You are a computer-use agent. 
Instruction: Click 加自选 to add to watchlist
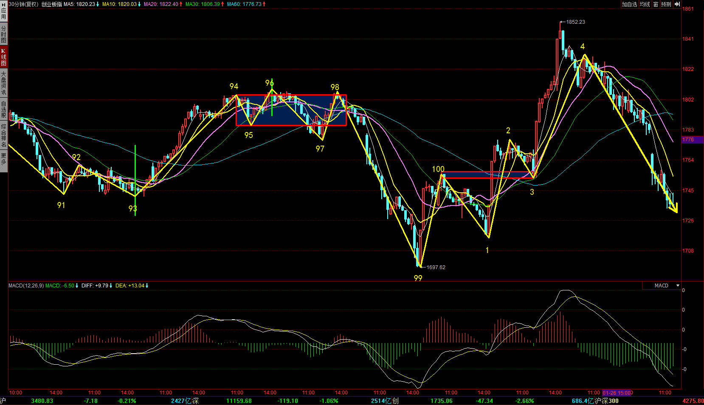click(x=629, y=4)
